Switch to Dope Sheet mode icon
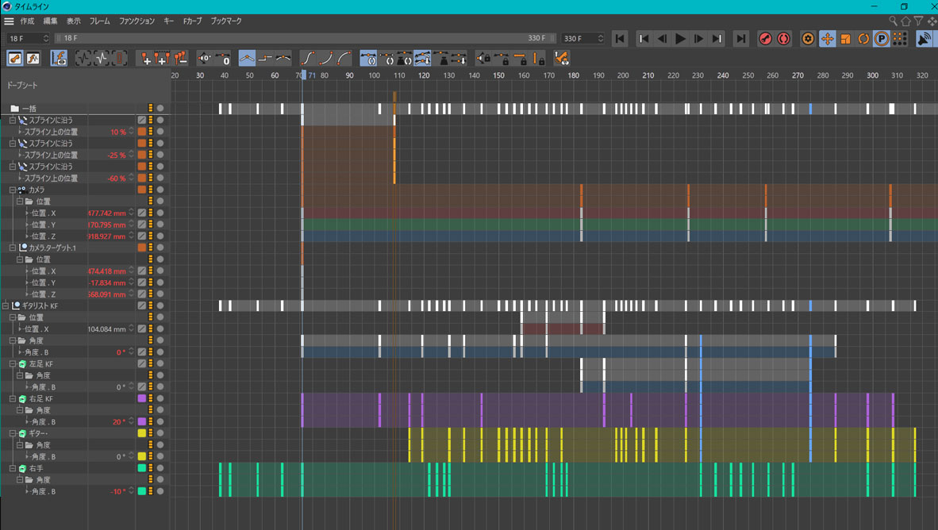 (x=14, y=59)
